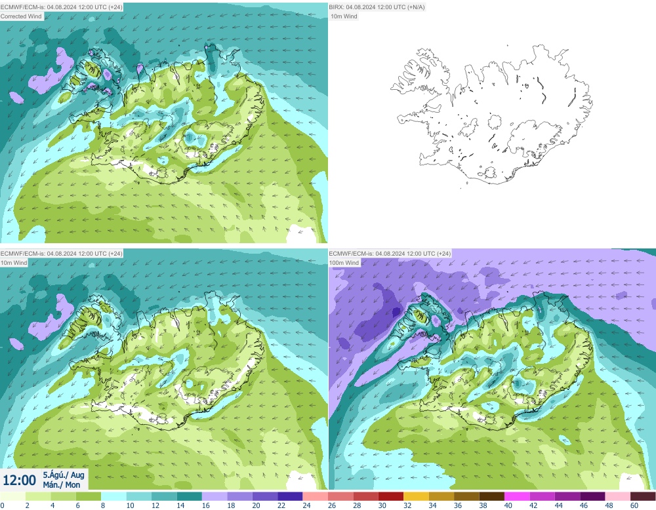This screenshot has width=656, height=510.
Task: Select the orchid 42–44 legend swatch
Action: pos(543,496)
